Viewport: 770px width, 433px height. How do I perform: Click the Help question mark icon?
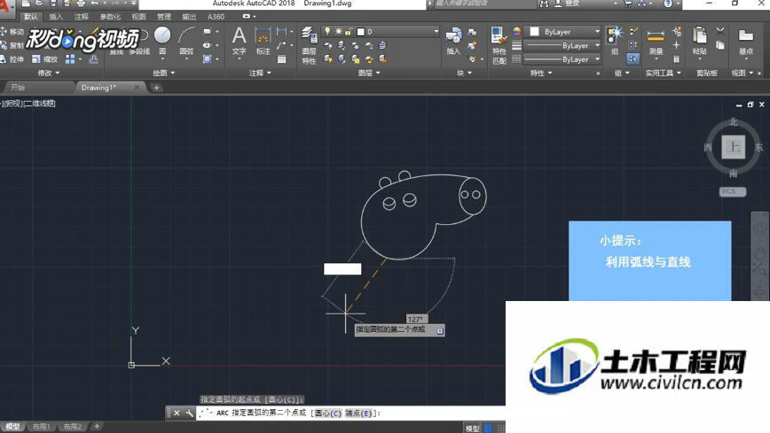click(x=668, y=4)
